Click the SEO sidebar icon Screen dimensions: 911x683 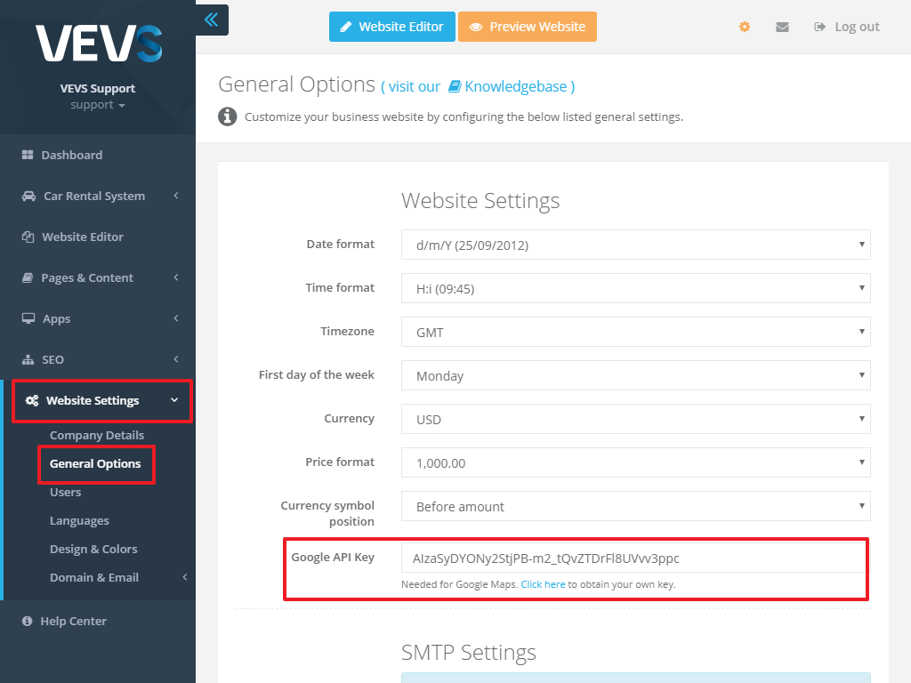28,359
